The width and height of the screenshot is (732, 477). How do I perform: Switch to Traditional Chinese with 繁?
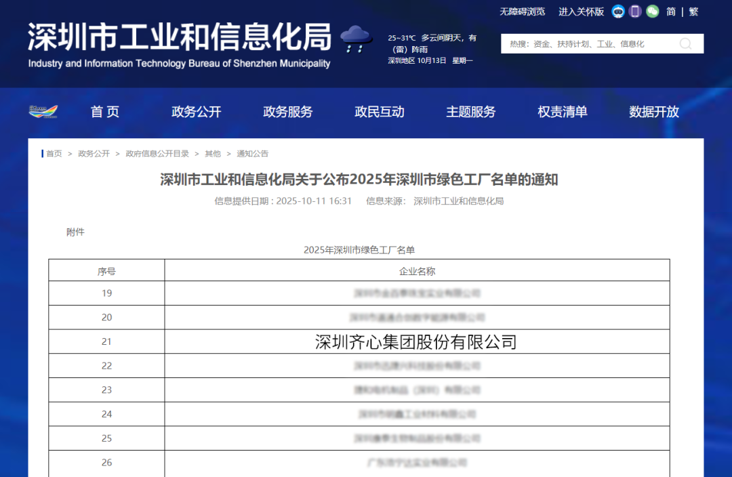click(x=694, y=12)
